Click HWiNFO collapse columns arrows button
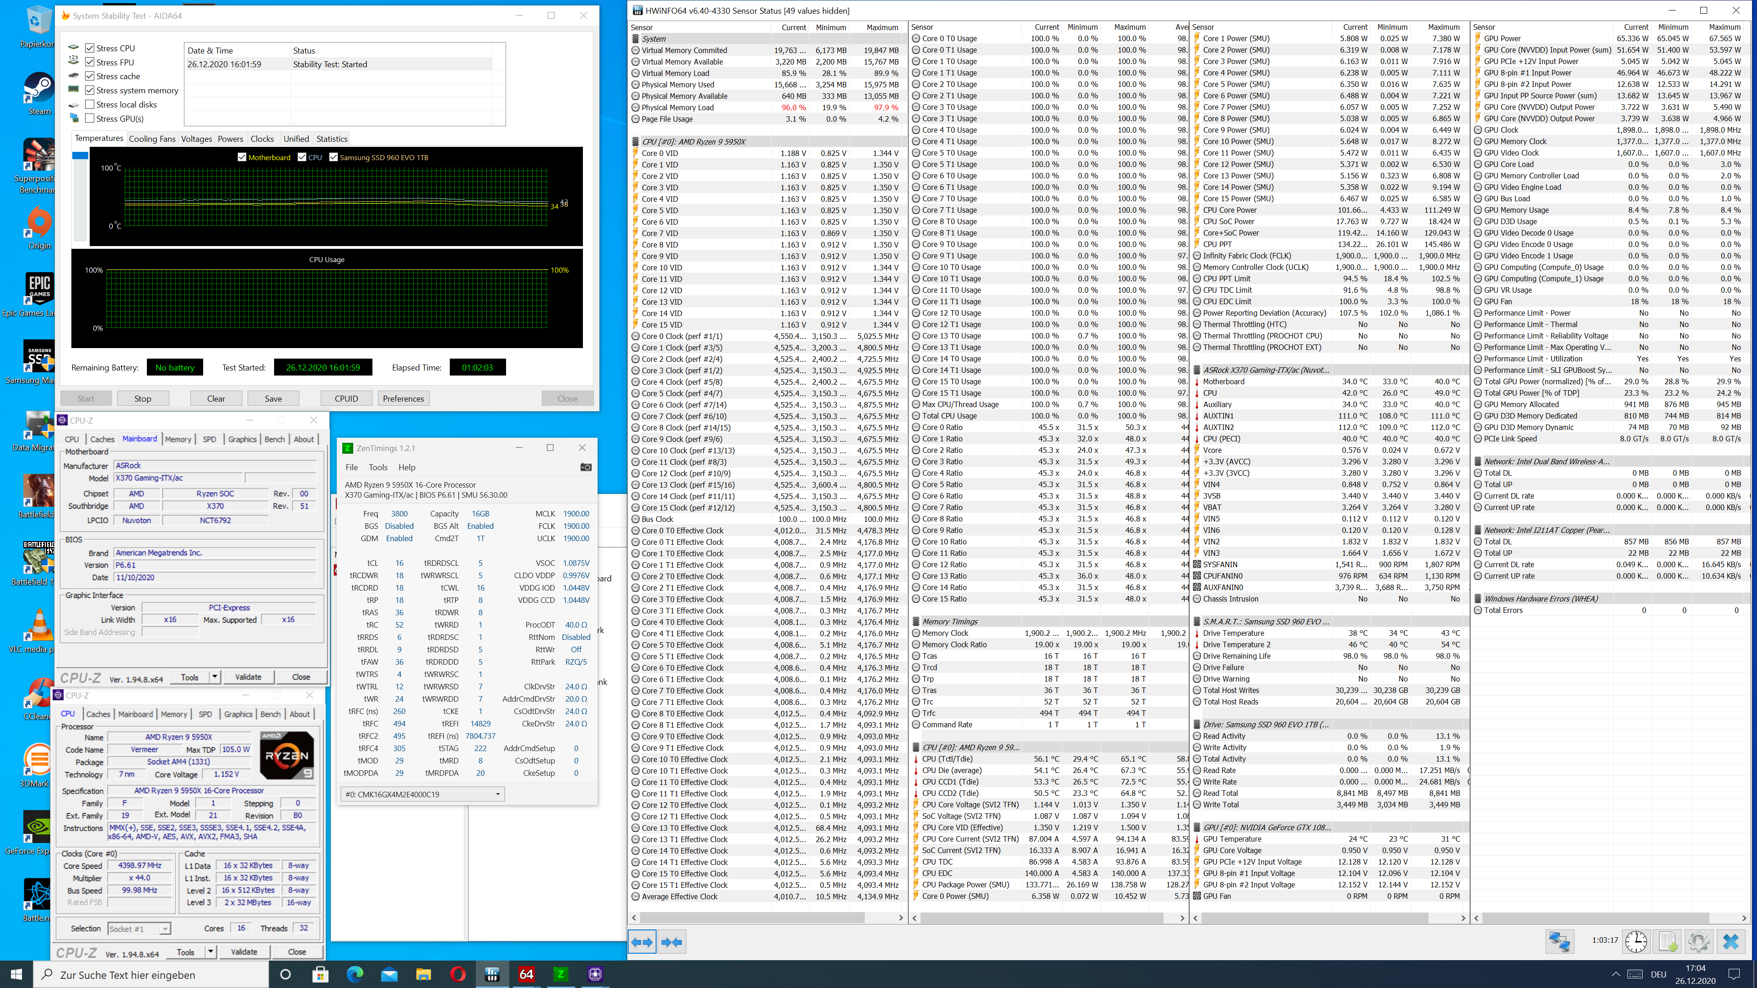 671,942
